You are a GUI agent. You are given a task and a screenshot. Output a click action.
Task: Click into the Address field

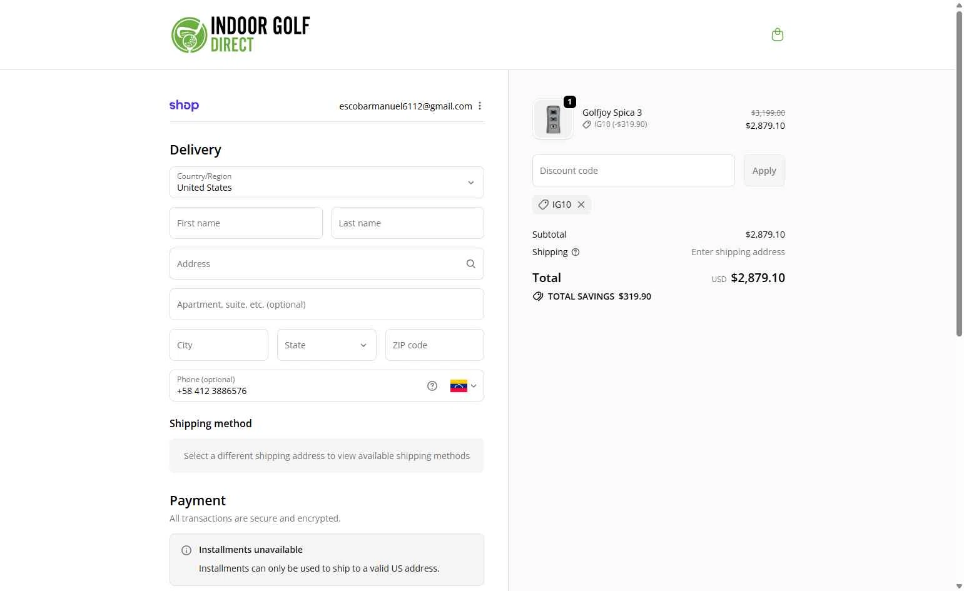coord(327,264)
